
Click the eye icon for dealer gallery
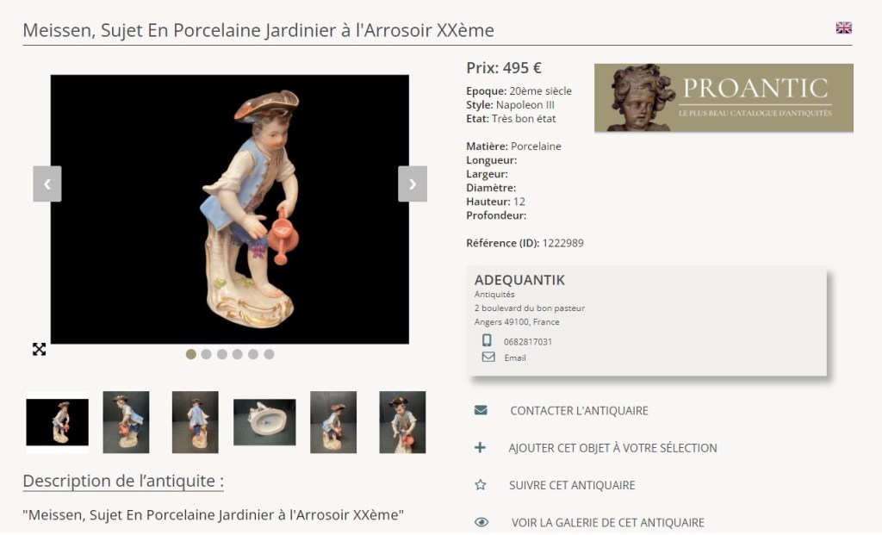point(481,522)
